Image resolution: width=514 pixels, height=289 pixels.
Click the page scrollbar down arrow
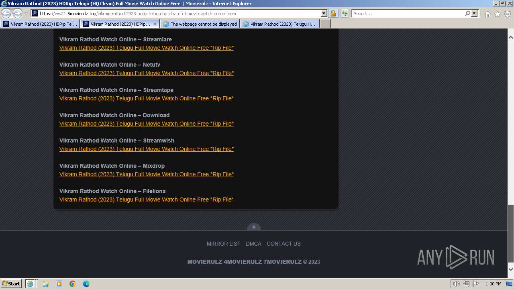(x=511, y=269)
